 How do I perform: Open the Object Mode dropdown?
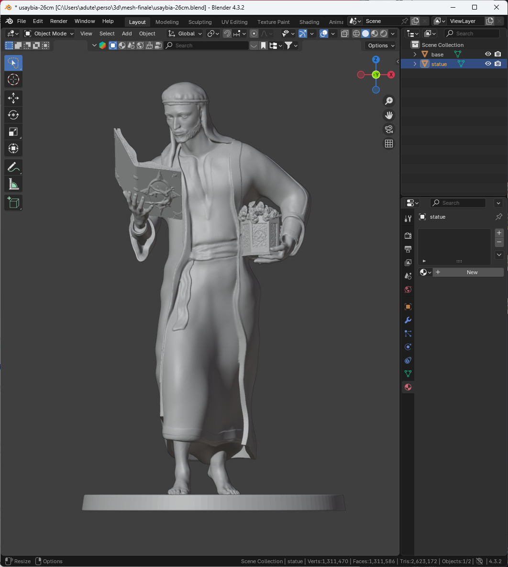coord(49,33)
